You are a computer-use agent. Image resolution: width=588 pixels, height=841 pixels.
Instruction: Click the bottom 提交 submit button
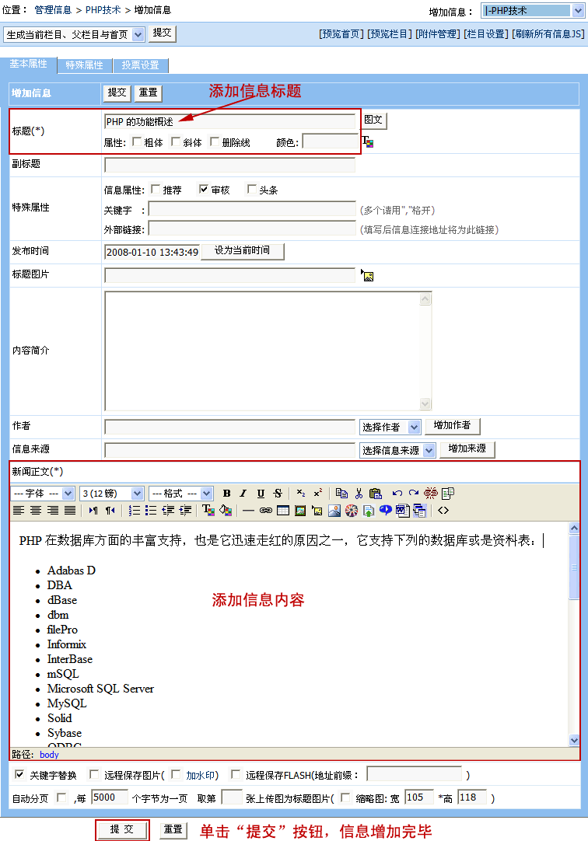tap(121, 830)
